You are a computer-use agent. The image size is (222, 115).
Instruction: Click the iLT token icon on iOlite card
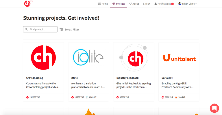pos(87,97)
